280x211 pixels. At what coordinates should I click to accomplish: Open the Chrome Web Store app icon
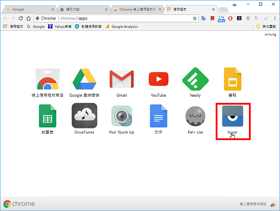[48, 79]
